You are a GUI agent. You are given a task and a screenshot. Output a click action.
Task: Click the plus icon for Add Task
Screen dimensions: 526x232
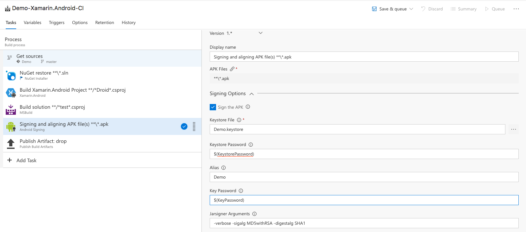(10, 160)
